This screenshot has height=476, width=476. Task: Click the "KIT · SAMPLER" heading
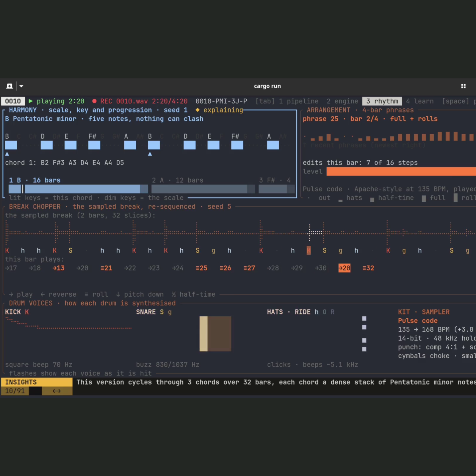click(x=424, y=312)
